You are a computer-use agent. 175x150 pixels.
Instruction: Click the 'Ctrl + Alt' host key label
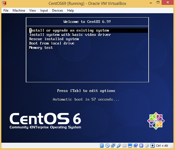pyautogui.click(x=162, y=146)
